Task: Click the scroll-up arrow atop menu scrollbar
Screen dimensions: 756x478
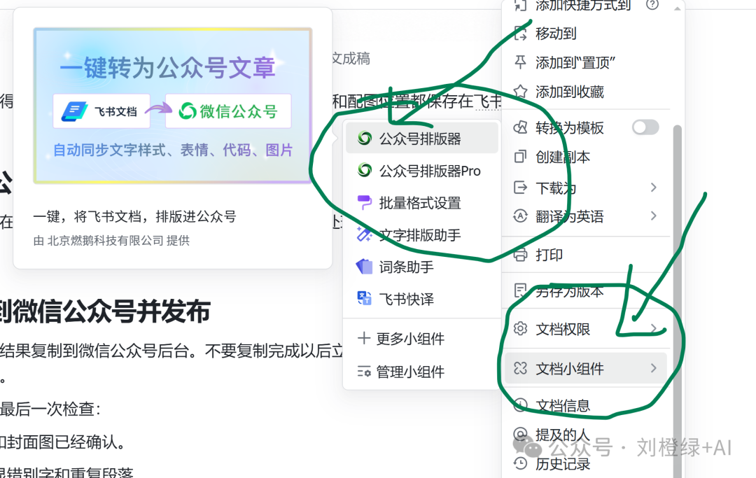Action: [677, 8]
